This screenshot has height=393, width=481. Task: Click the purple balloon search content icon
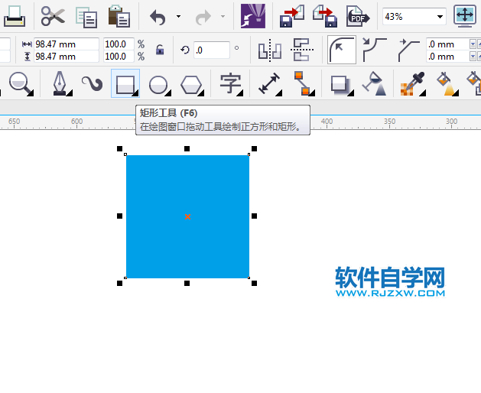coord(253,16)
